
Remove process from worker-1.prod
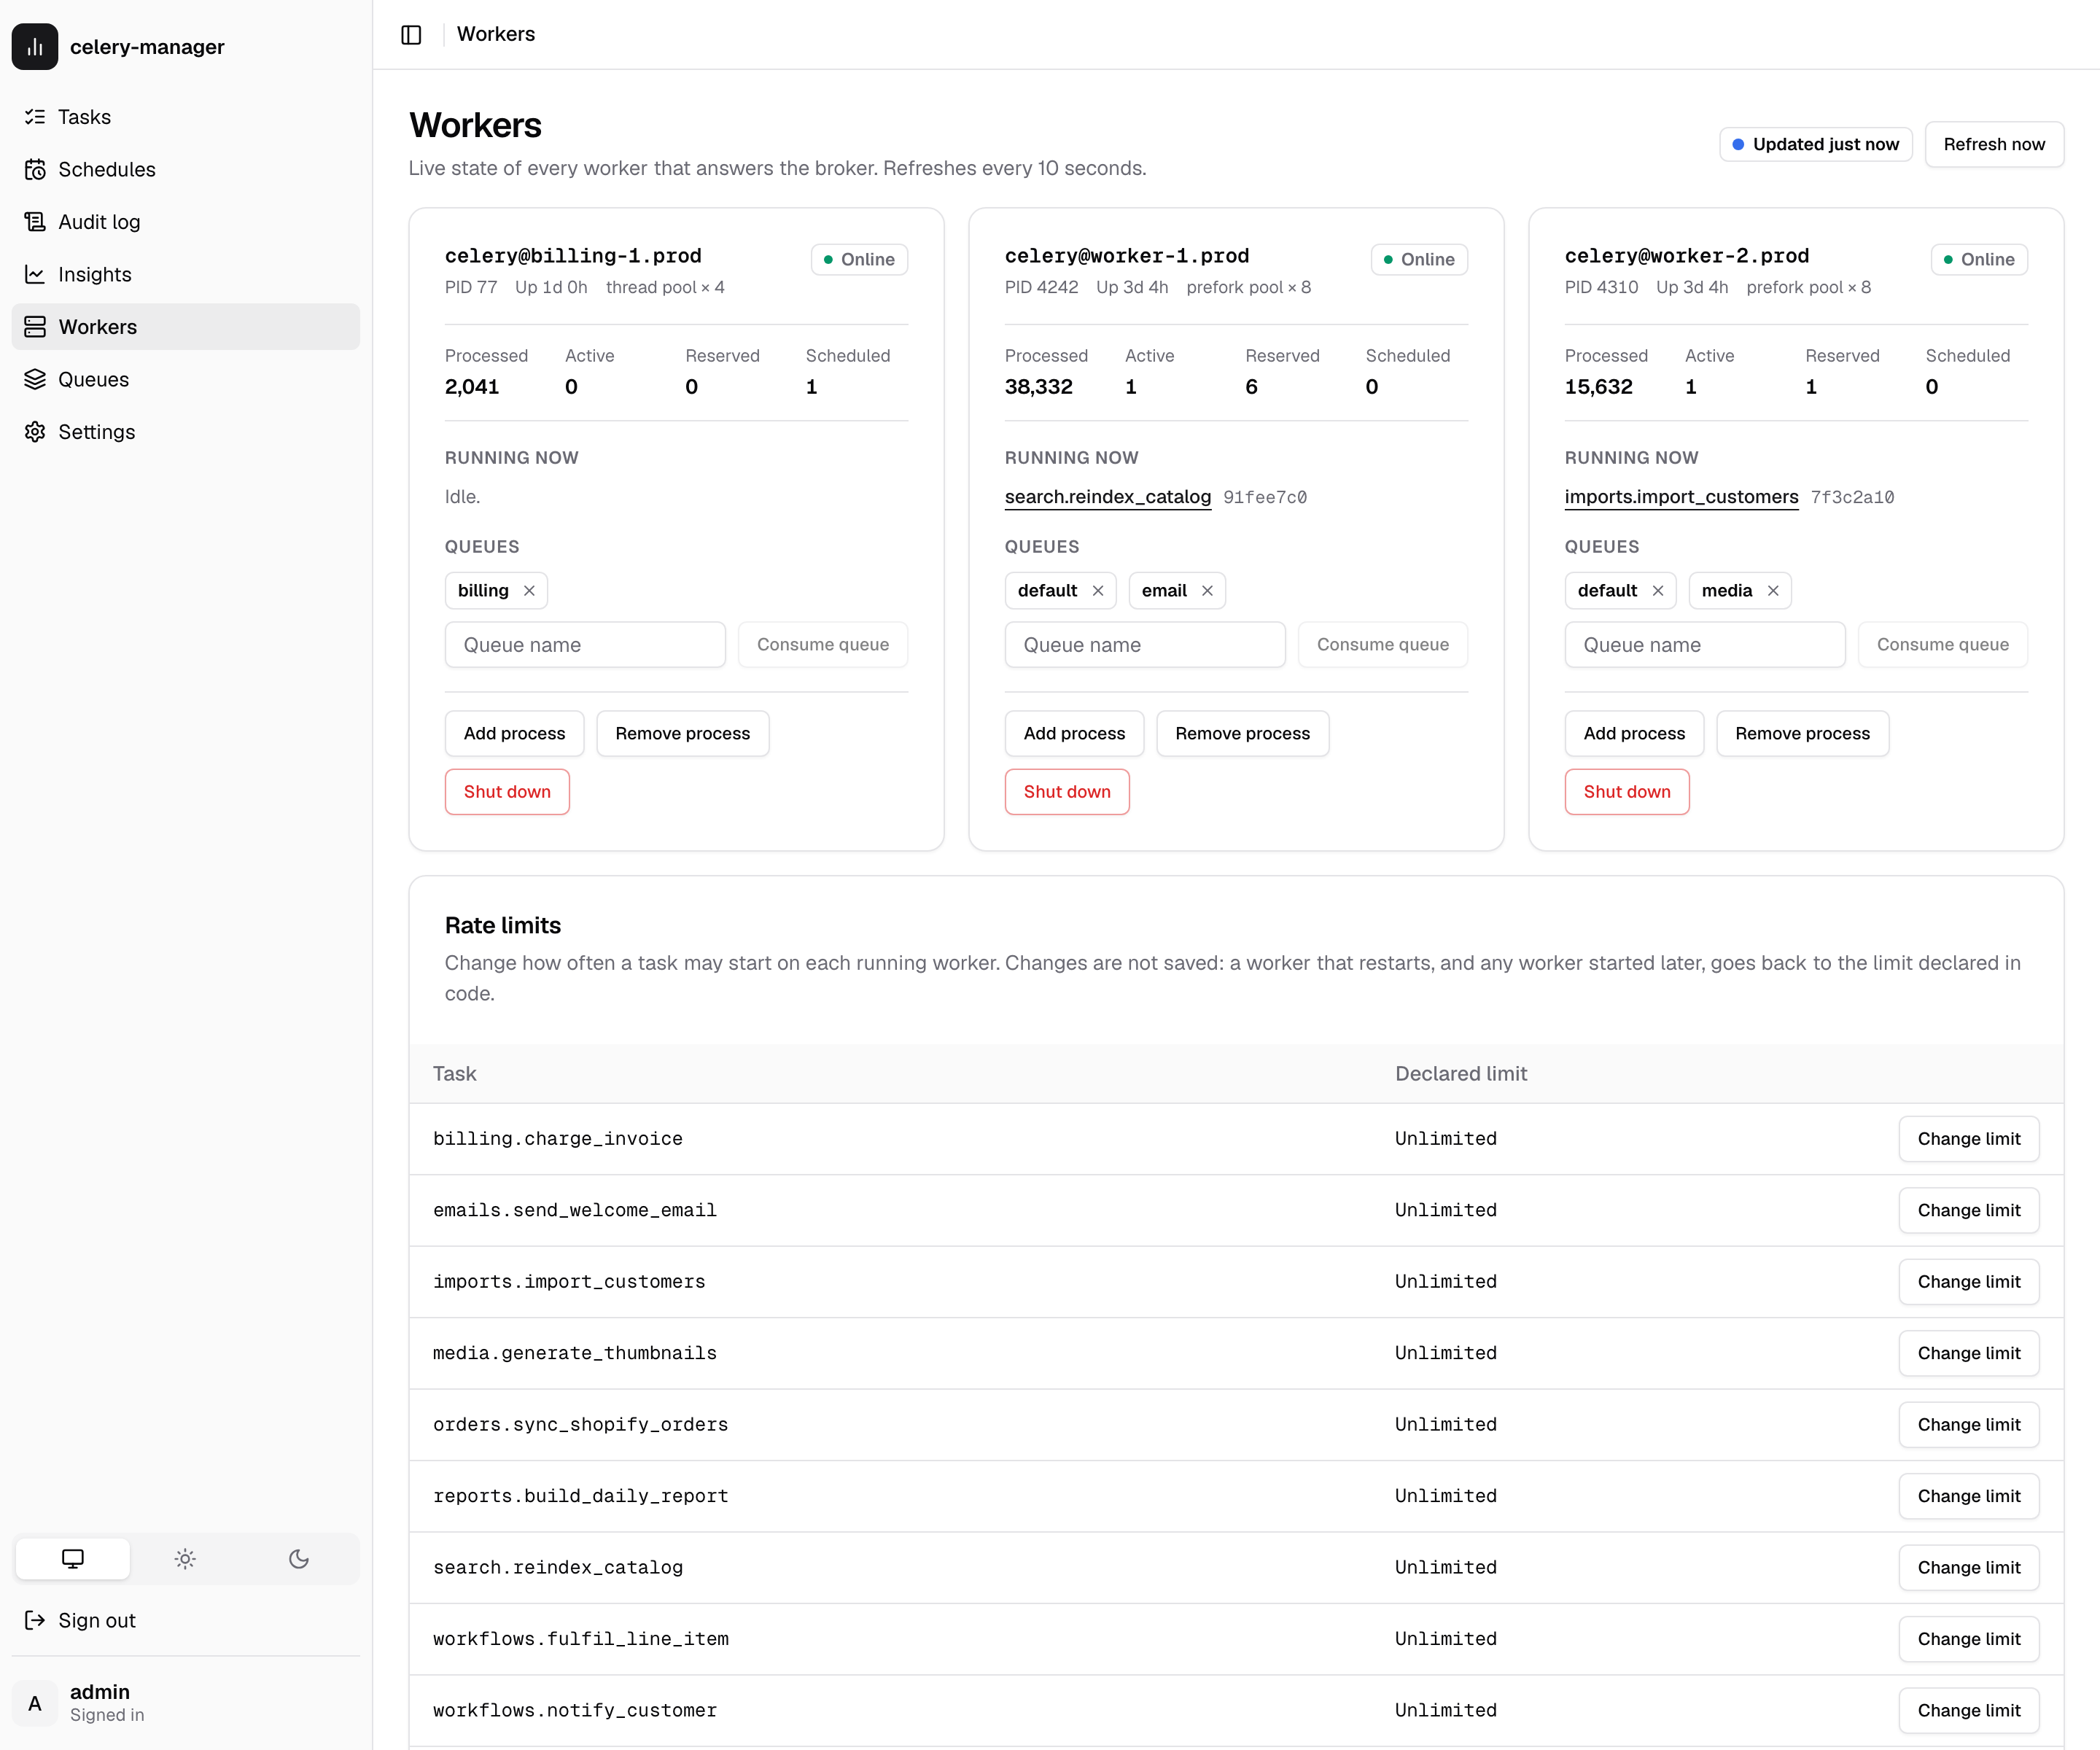pyautogui.click(x=1242, y=733)
